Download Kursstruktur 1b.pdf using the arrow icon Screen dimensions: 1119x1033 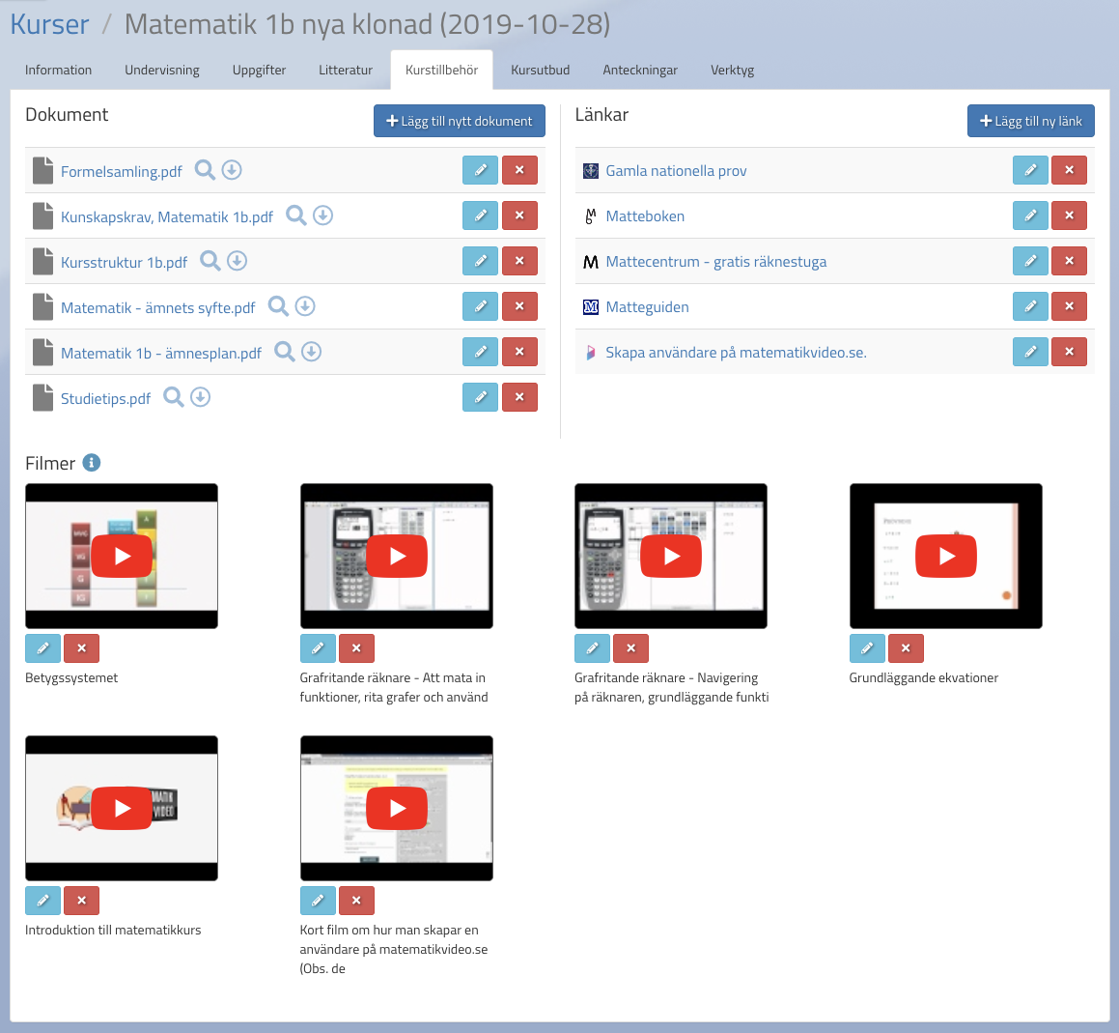pyautogui.click(x=237, y=261)
